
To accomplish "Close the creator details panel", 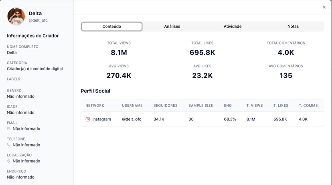I will pos(324,7).
